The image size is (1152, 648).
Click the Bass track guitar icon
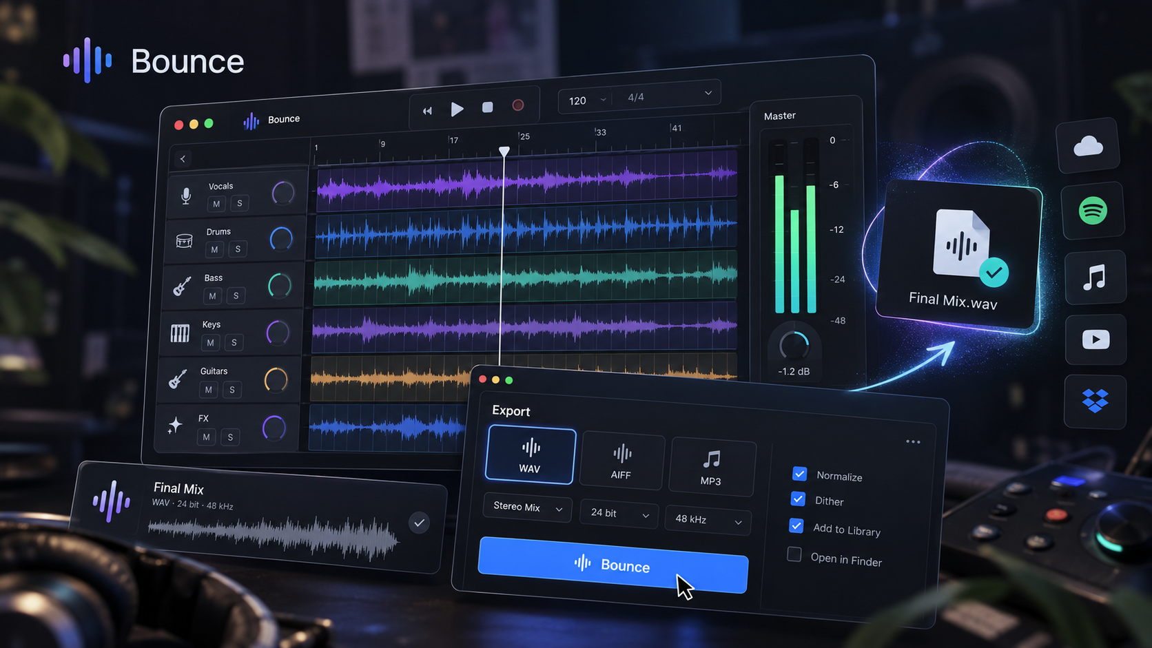(182, 286)
